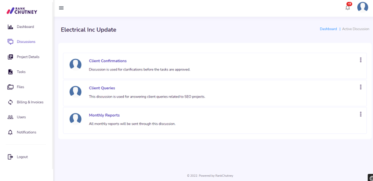Click the Powered by RankChutney footer text

(210, 176)
